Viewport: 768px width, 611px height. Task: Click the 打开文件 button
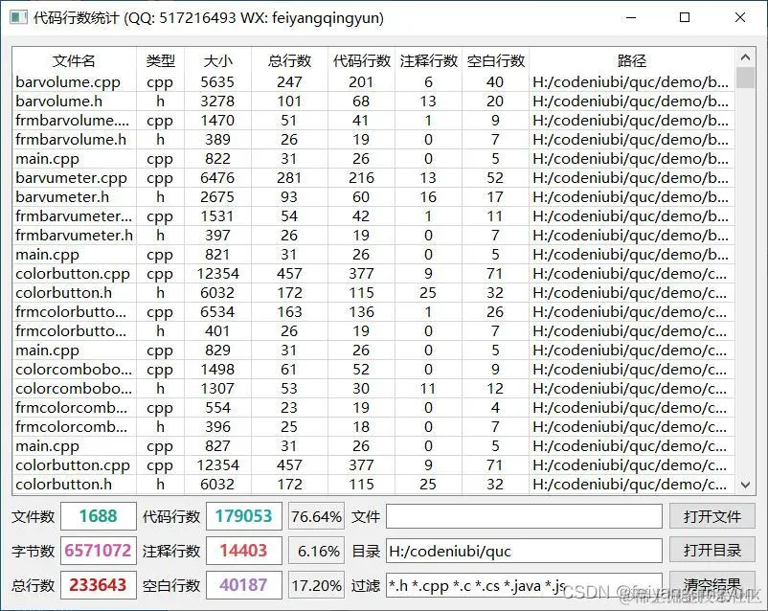coord(712,516)
